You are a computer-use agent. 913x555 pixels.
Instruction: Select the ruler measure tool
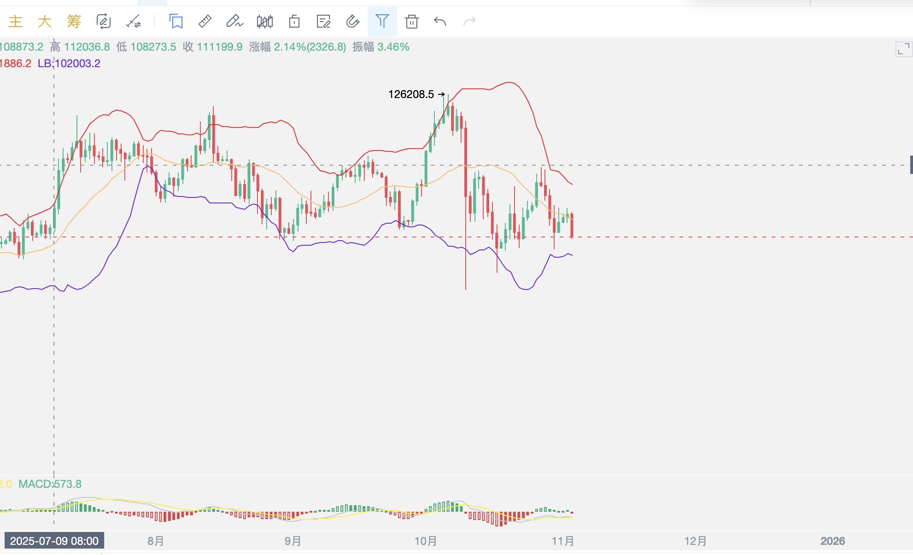pos(205,21)
